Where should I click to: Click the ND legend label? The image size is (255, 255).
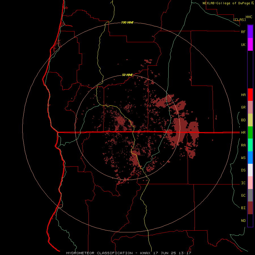click(x=243, y=221)
